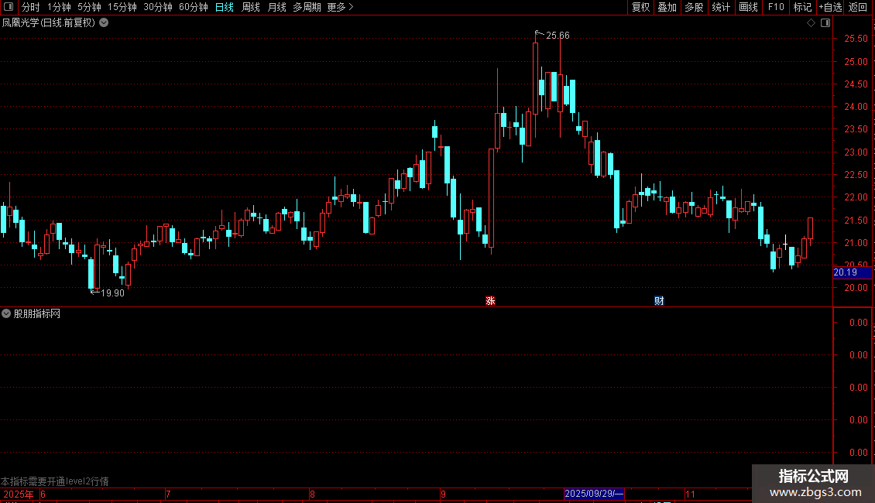Expand the 股朋指标网 indicator dropdown

coord(6,313)
